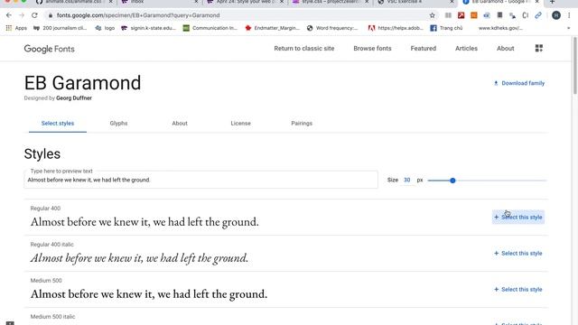
Task: Open the Trang chủ Facebook bookmark
Action: 446,28
